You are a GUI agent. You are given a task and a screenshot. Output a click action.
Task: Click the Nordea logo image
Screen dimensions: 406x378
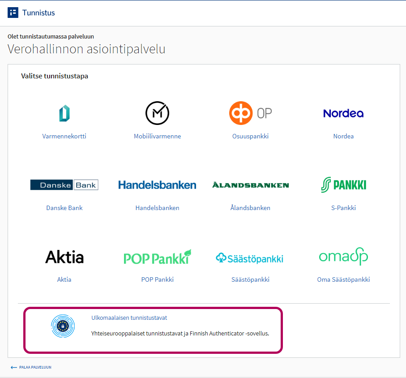(343, 113)
